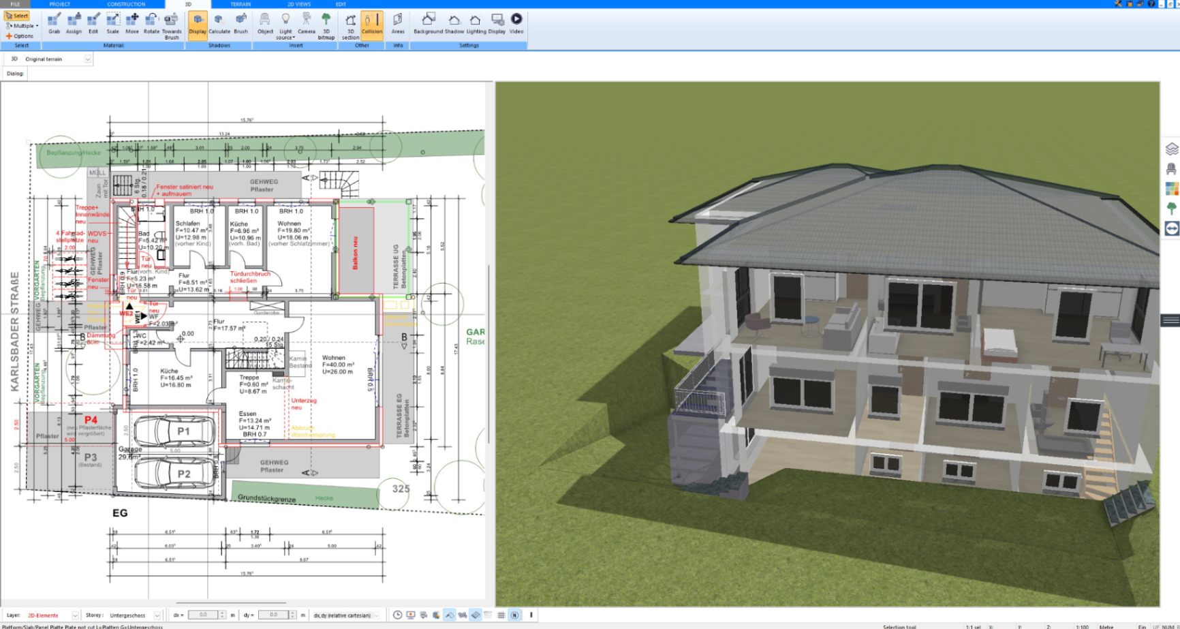
Task: Toggle the Select mode button
Action: (17, 16)
